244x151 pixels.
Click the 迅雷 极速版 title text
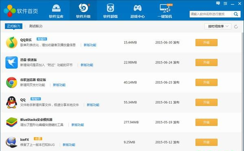tap(28, 60)
